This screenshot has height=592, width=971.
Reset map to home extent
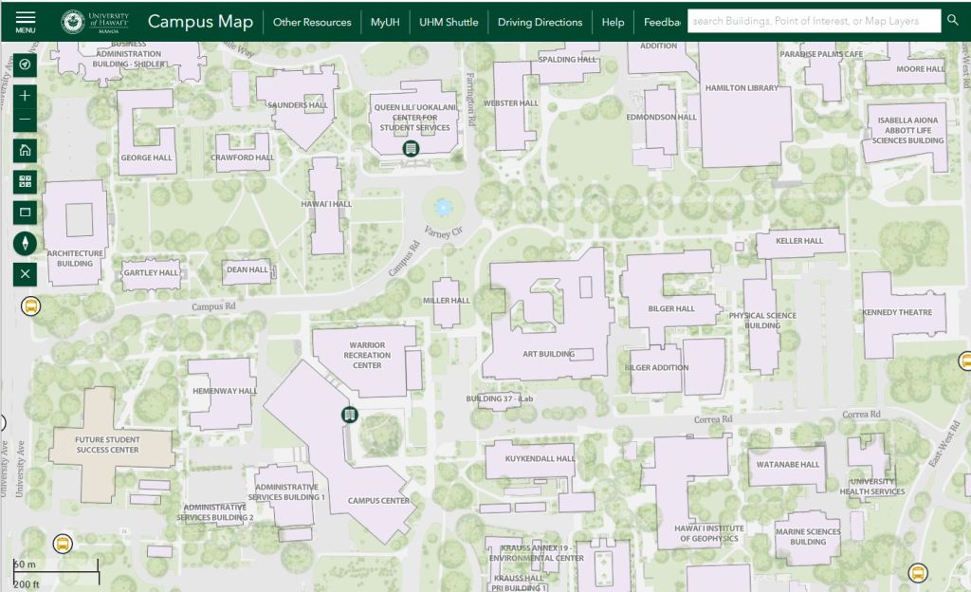coord(26,150)
